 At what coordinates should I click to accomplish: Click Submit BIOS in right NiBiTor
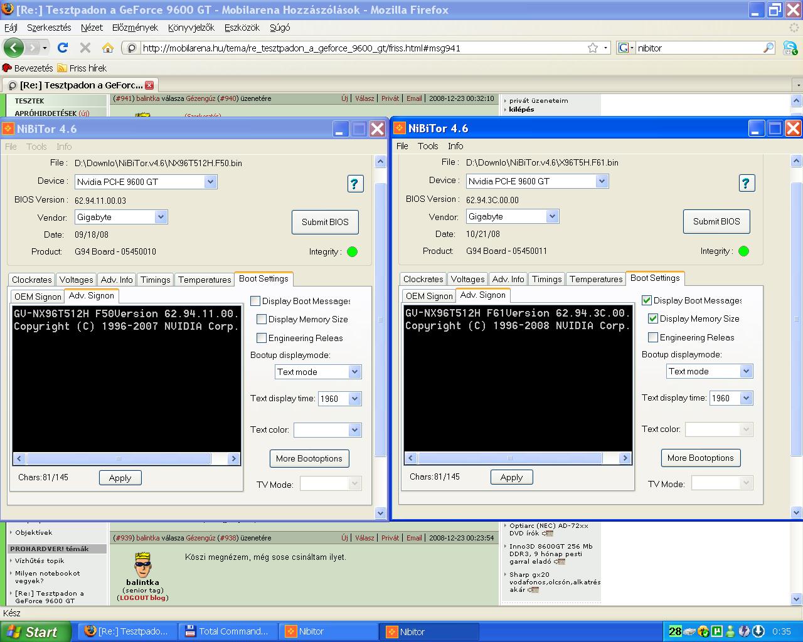pos(716,221)
